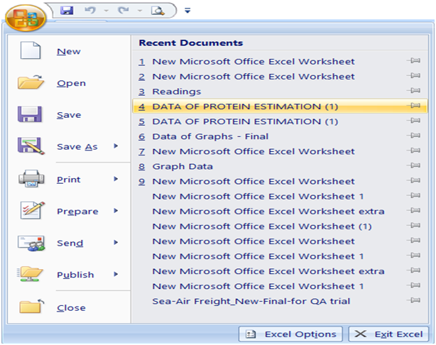The height and width of the screenshot is (345, 436).
Task: Click the Save floppy icon in Quick Access
Action: pos(67,11)
